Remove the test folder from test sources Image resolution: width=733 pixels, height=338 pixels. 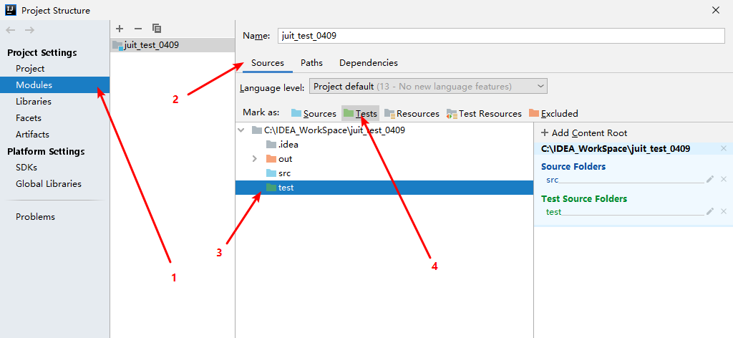click(x=723, y=211)
